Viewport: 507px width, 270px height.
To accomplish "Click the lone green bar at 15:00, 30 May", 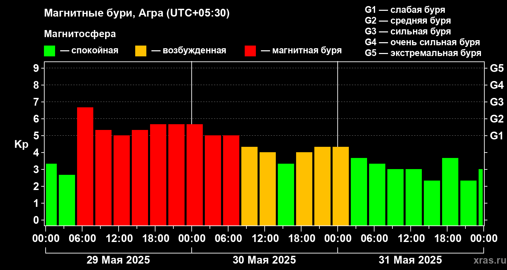I will (x=286, y=194).
